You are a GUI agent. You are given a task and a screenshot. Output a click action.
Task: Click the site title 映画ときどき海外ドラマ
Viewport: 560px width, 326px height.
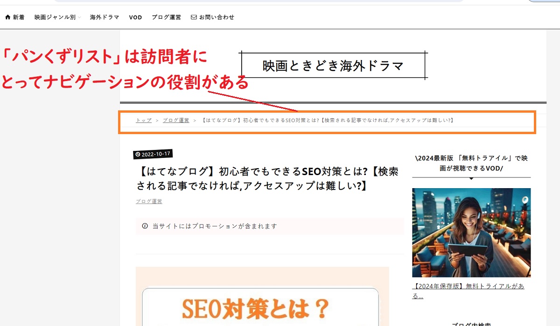[332, 65]
